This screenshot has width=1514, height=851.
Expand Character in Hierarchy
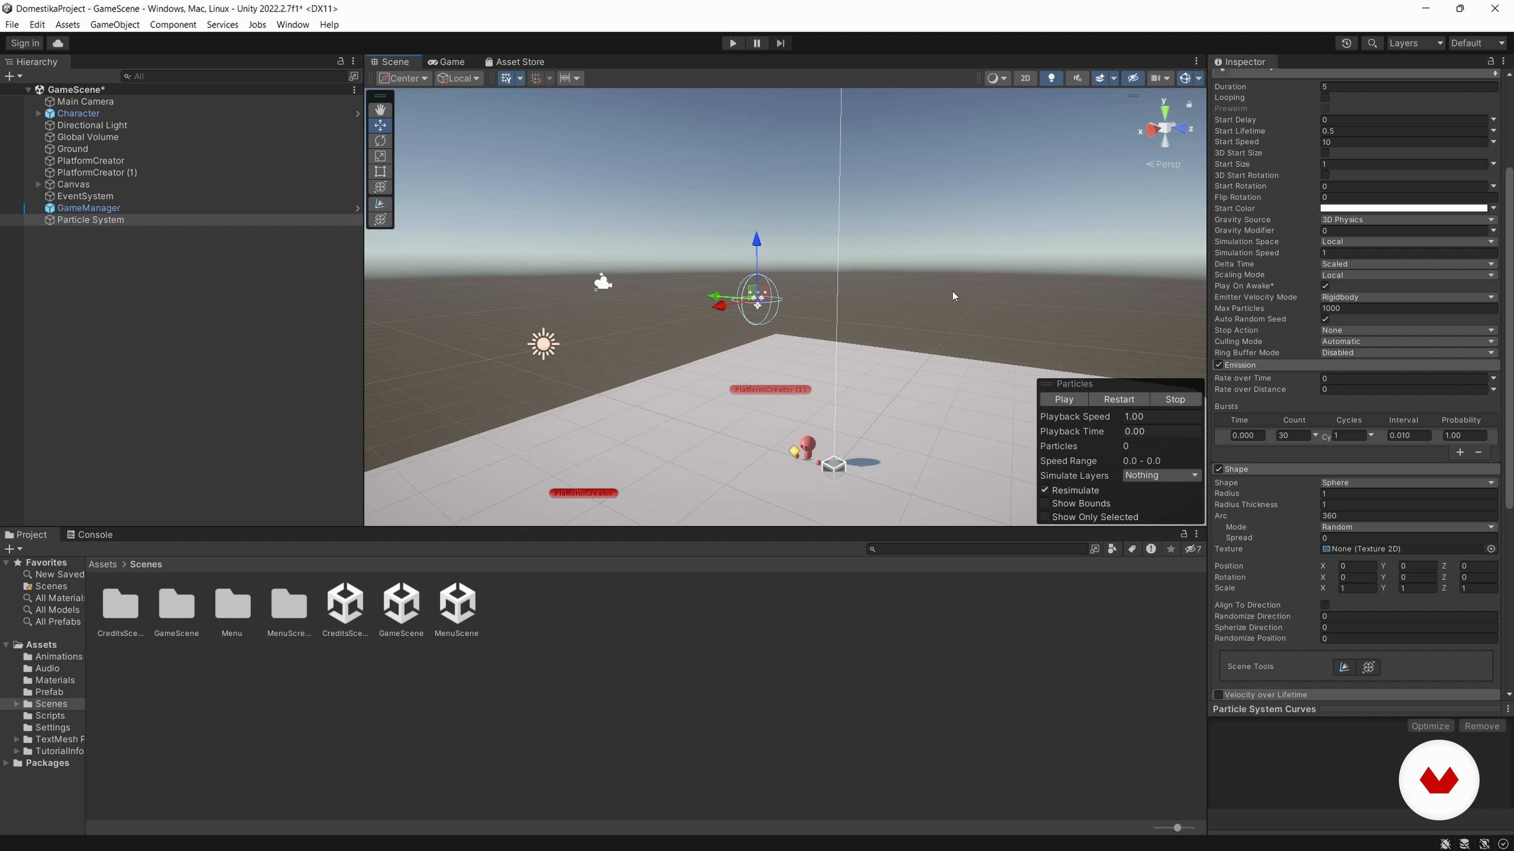tap(38, 113)
